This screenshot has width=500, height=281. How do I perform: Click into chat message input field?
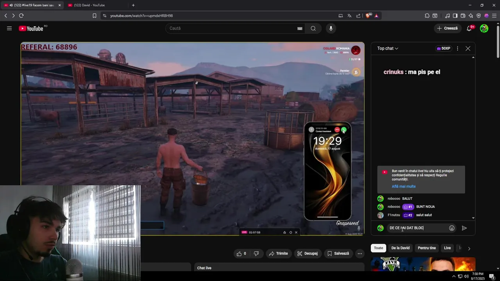click(x=417, y=228)
